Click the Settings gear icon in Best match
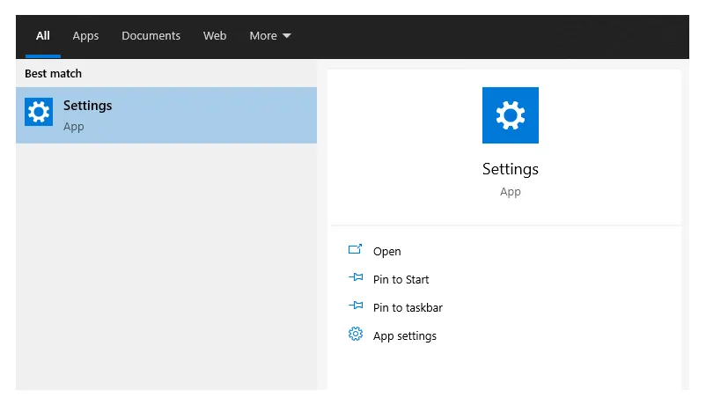Viewport: 706px width, 405px height. (x=39, y=112)
